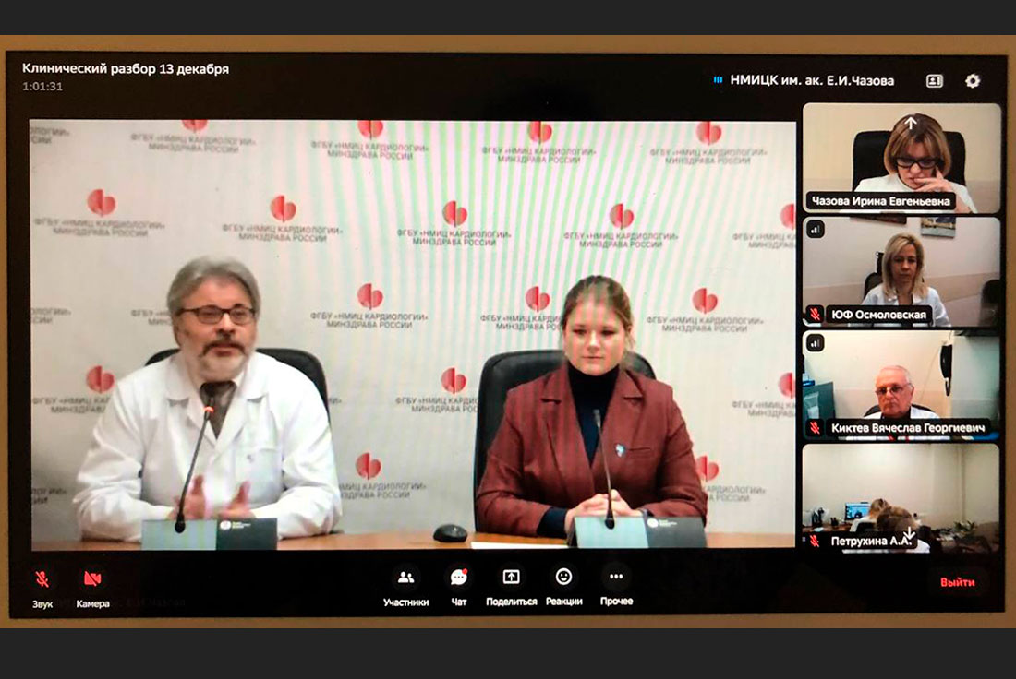Click the red Выйти leave button
The height and width of the screenshot is (679, 1016).
958,582
